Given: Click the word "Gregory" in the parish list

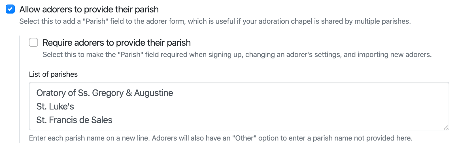Looking at the screenshot, I should pos(108,93).
